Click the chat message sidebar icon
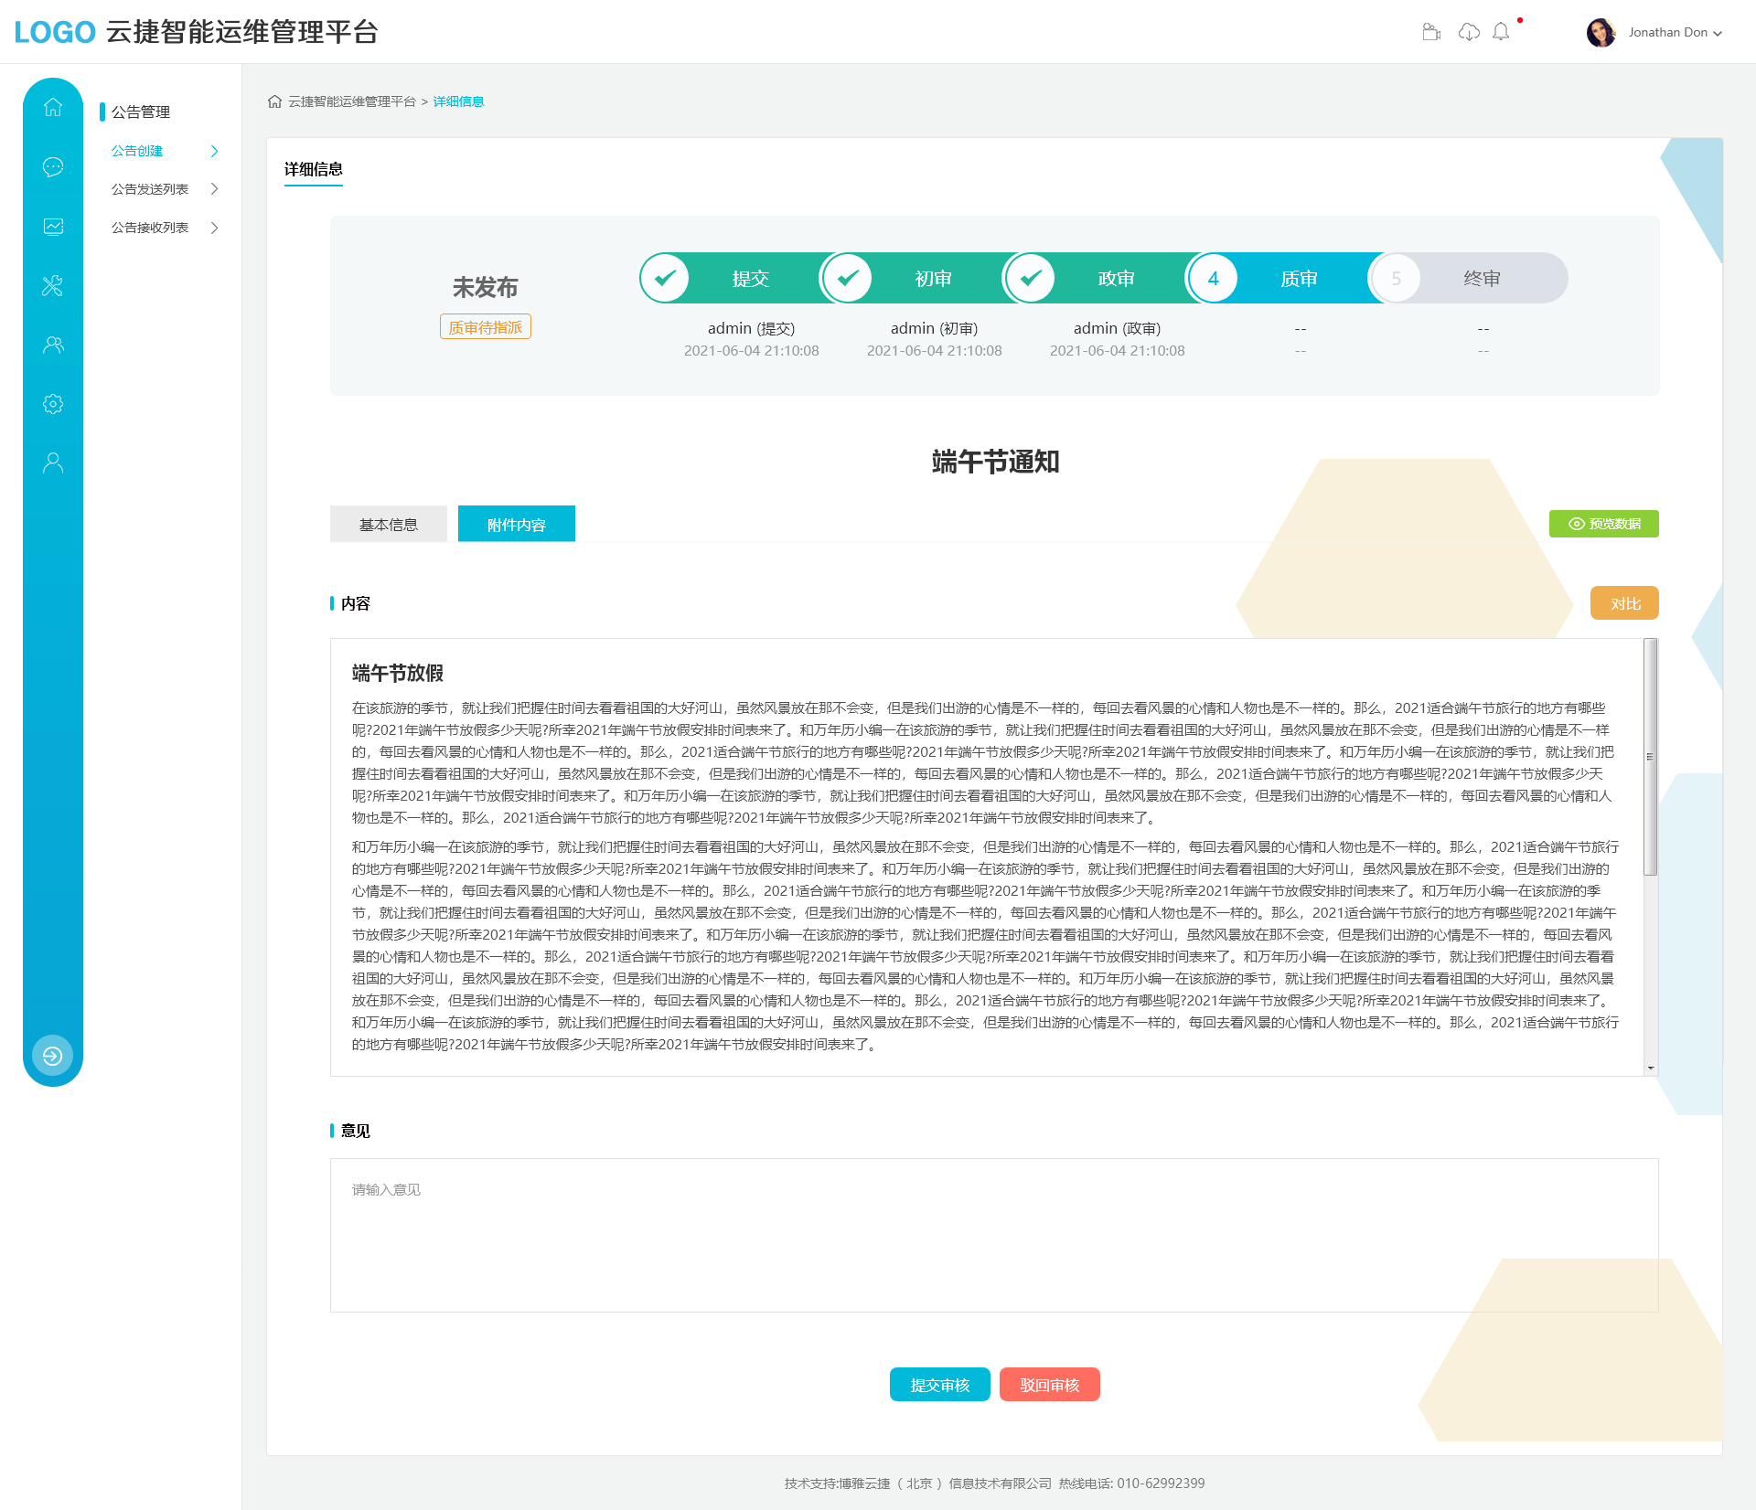This screenshot has width=1756, height=1510. point(53,166)
